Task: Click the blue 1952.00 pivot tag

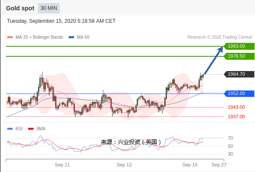Action: (x=239, y=94)
